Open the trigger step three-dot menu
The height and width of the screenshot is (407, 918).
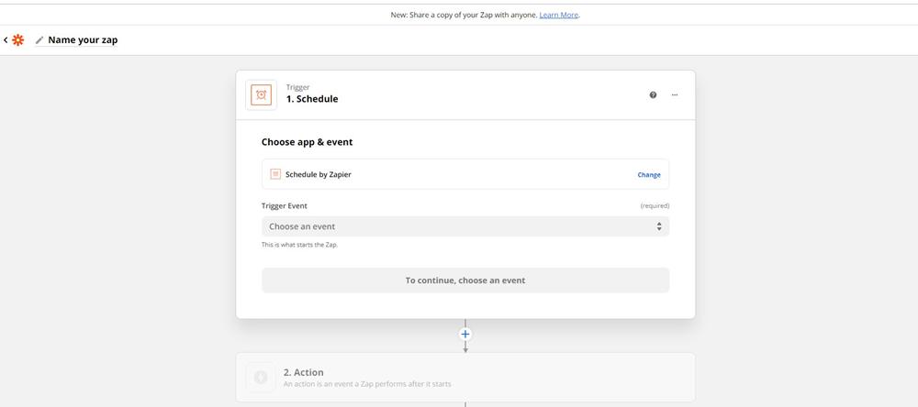click(x=675, y=94)
